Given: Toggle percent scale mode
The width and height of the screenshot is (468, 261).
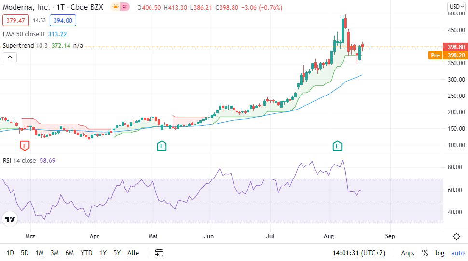Looking at the screenshot, I should pyautogui.click(x=425, y=253).
